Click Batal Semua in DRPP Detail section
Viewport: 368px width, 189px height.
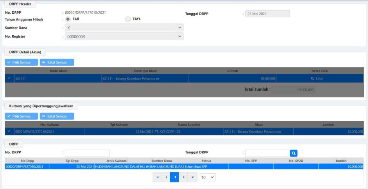57,62
